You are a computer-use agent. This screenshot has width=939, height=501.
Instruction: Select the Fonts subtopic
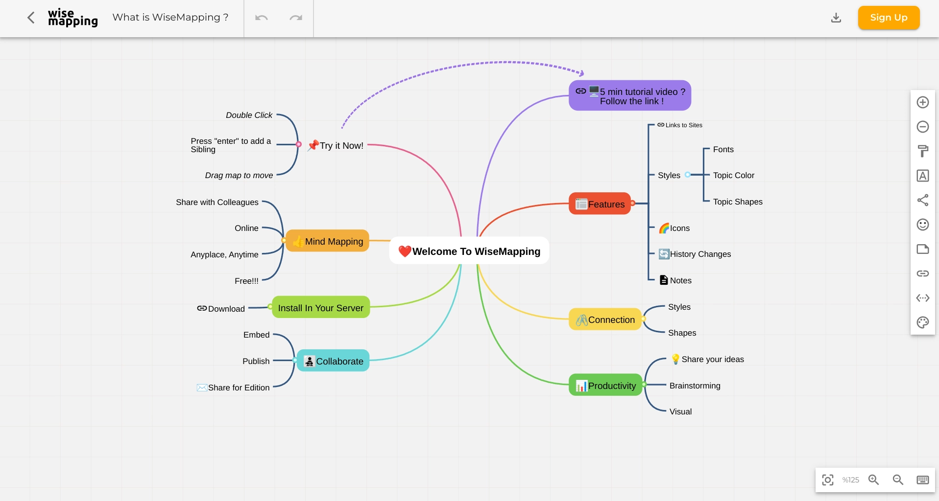click(723, 149)
